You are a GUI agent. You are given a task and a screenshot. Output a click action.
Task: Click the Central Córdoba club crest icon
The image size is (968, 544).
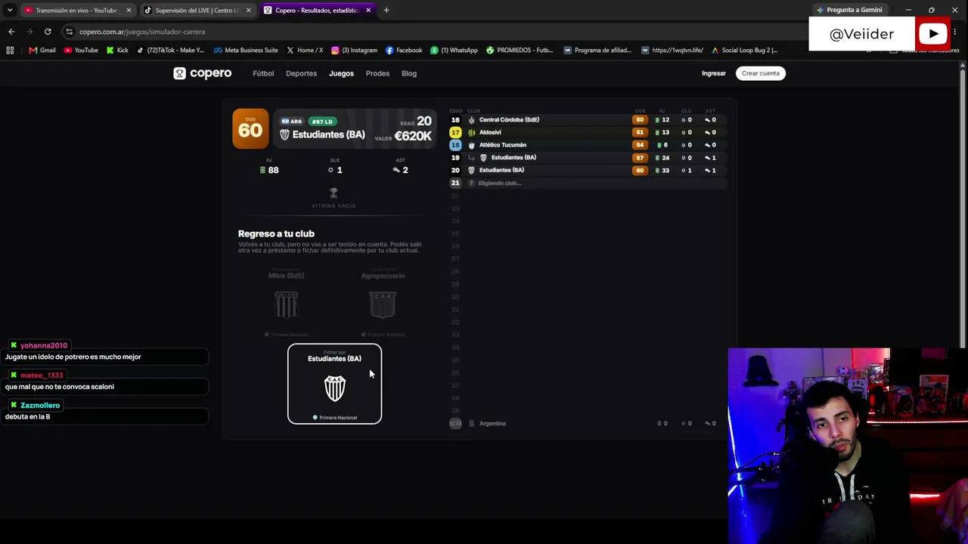[x=471, y=119]
